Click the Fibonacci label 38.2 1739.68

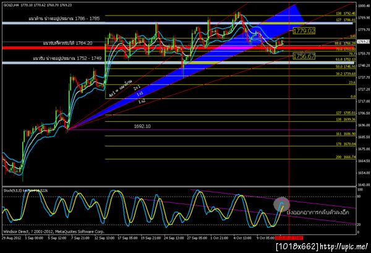345,74
